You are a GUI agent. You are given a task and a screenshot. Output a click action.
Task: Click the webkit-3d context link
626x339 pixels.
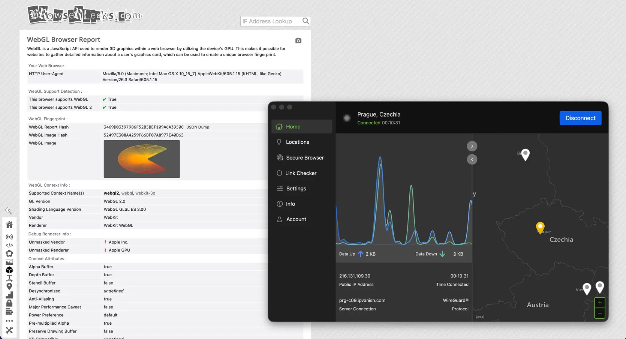[145, 193]
